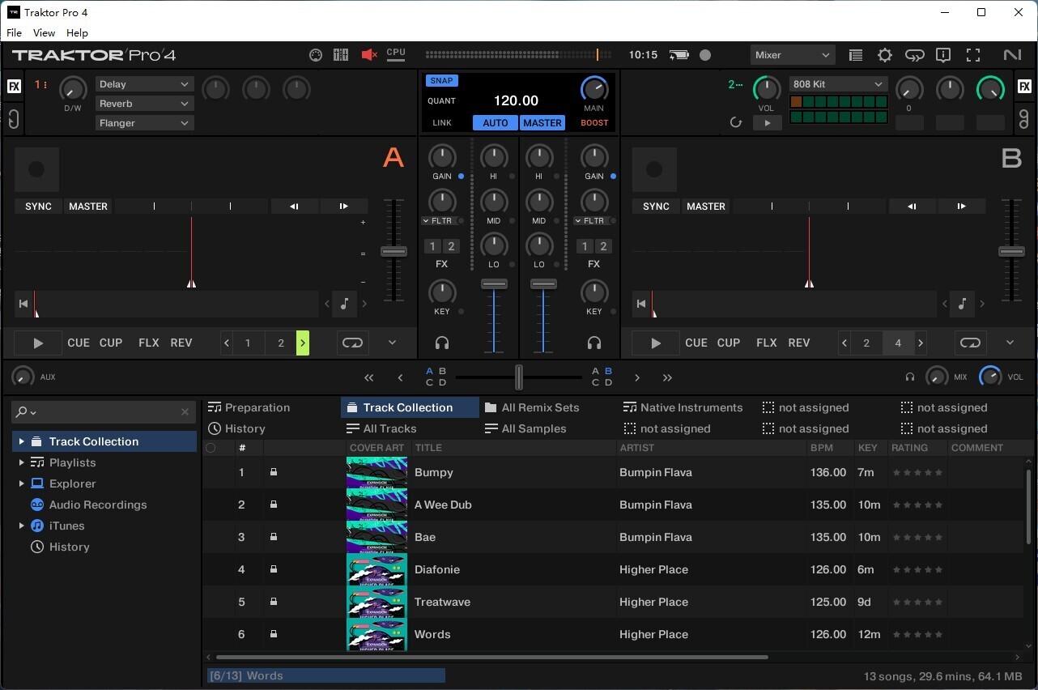This screenshot has height=690, width=1038.
Task: Click Deck B tempo fader handle
Action: 1011,251
